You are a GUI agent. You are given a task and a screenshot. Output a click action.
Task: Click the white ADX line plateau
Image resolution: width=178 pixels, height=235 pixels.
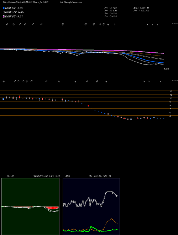pos(109,192)
